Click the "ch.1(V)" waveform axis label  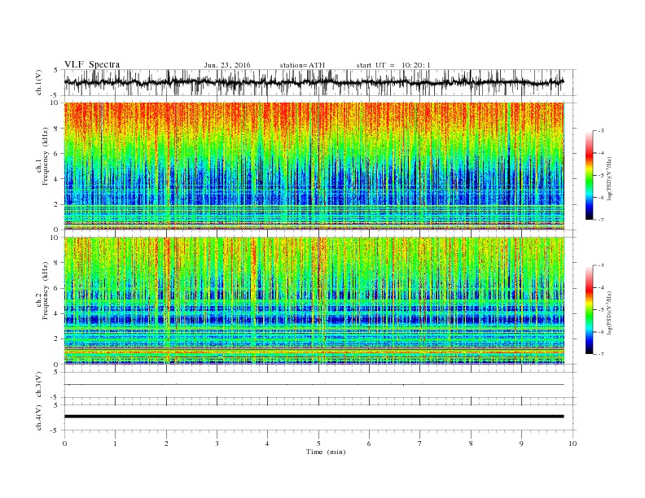[39, 82]
